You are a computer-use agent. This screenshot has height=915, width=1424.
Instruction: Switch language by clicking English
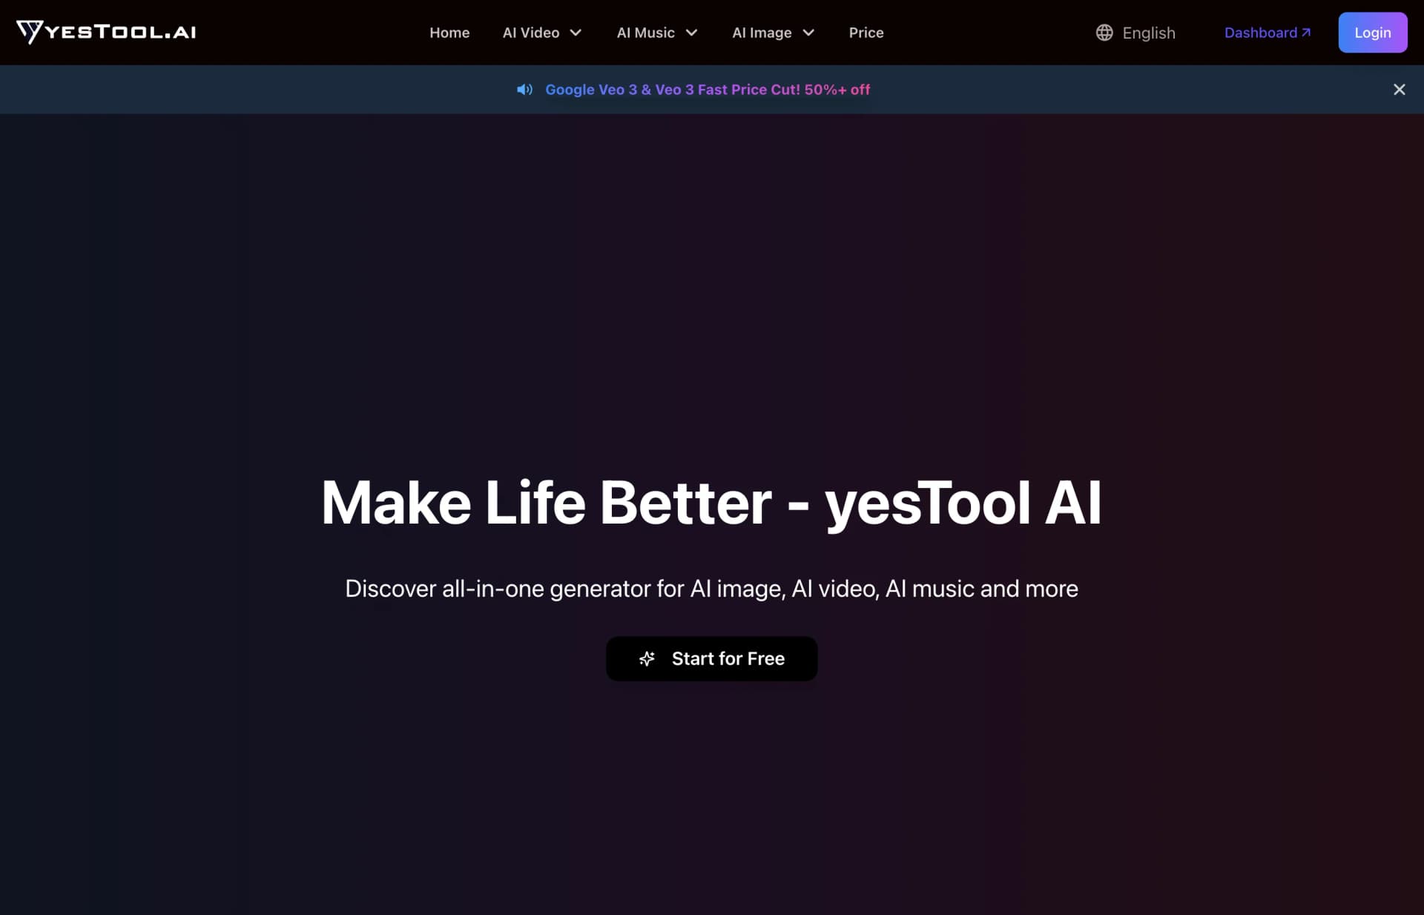tap(1148, 33)
